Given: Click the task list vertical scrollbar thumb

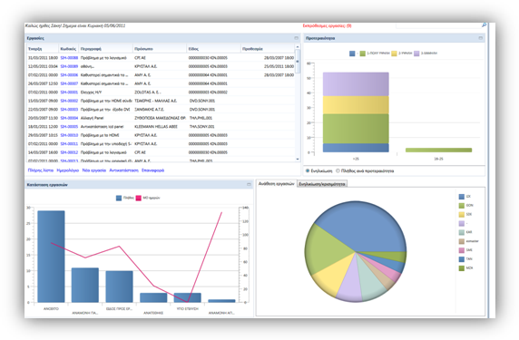Looking at the screenshot, I should pyautogui.click(x=298, y=62).
